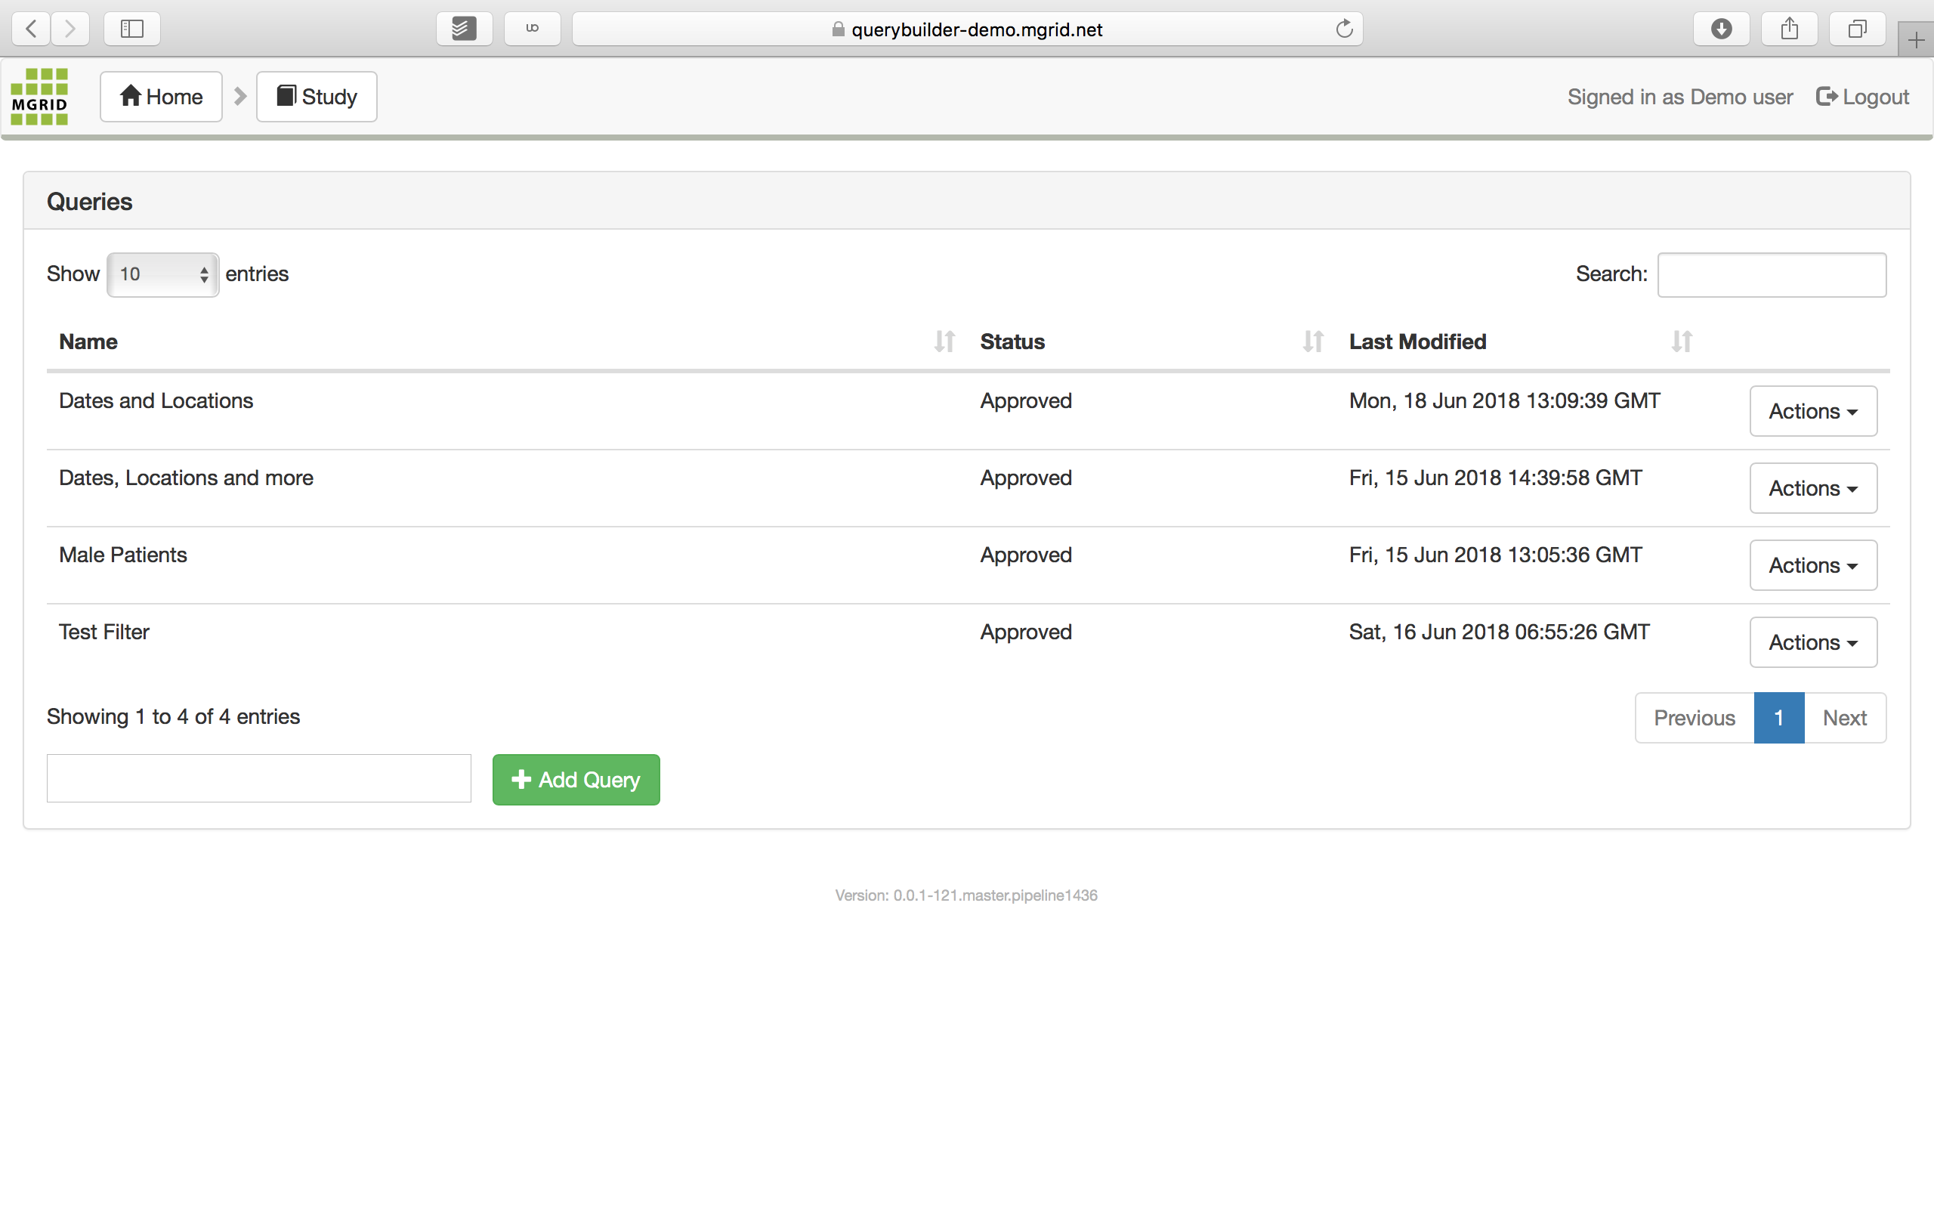This screenshot has width=1934, height=1209.
Task: Focus the new query name field
Action: coord(259,778)
